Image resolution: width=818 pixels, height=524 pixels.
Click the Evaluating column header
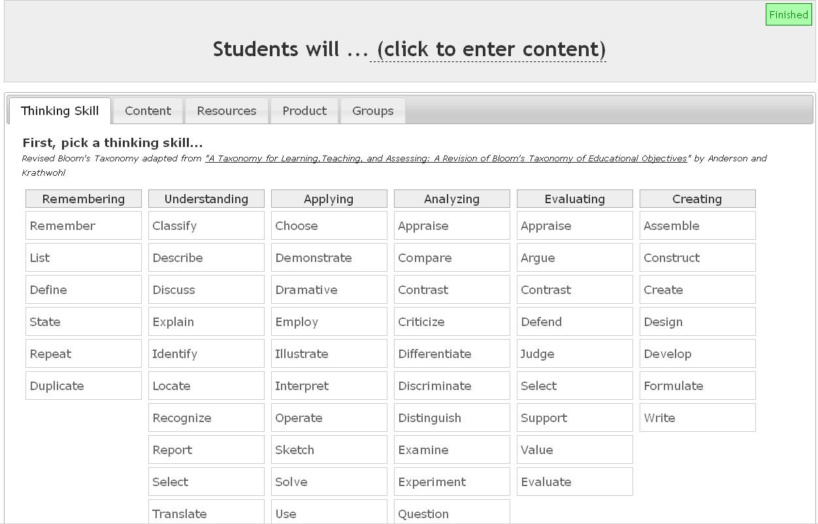pyautogui.click(x=574, y=198)
